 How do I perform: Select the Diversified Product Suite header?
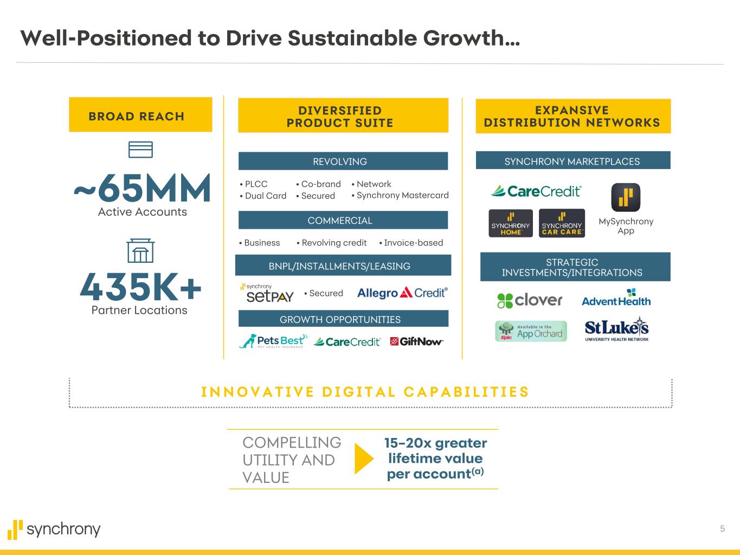(343, 116)
